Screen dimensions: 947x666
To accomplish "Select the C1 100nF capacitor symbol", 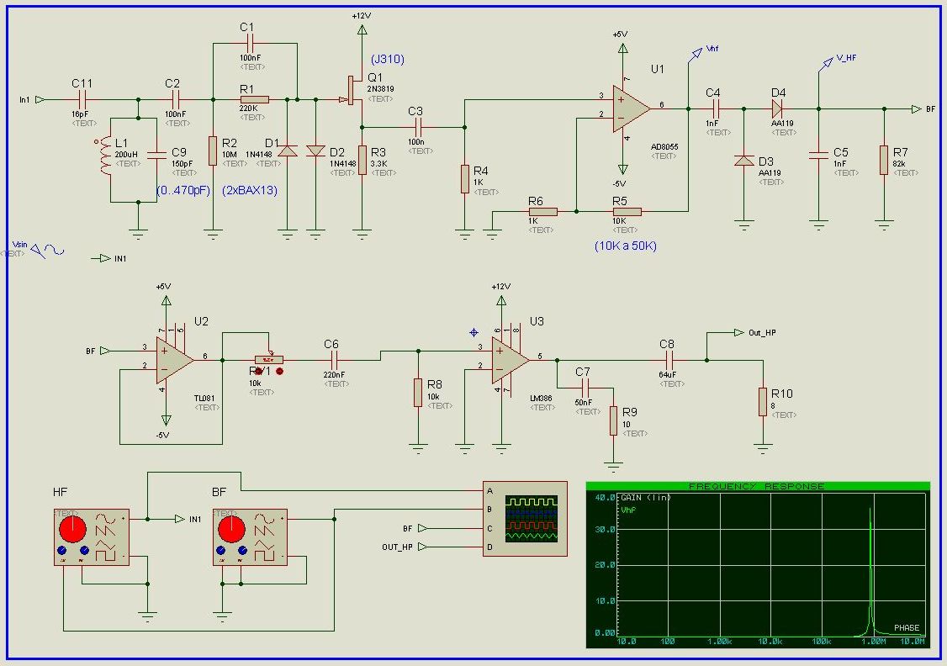I will tap(251, 44).
